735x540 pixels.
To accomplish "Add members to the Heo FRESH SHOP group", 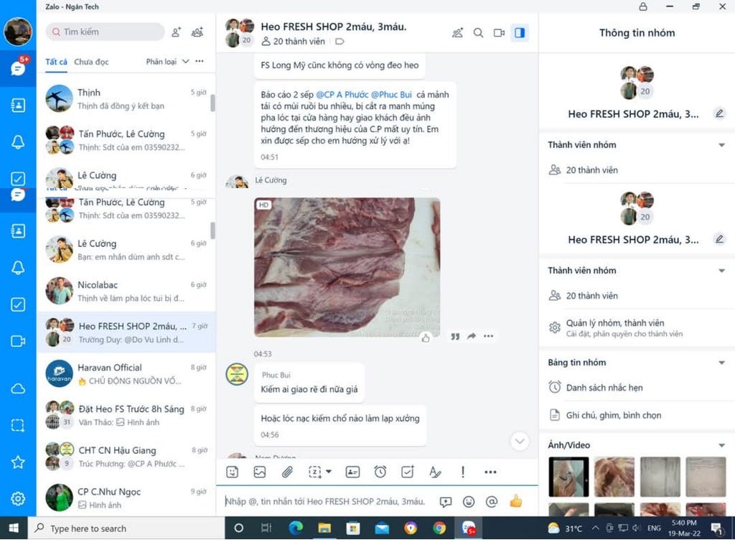I will (457, 33).
